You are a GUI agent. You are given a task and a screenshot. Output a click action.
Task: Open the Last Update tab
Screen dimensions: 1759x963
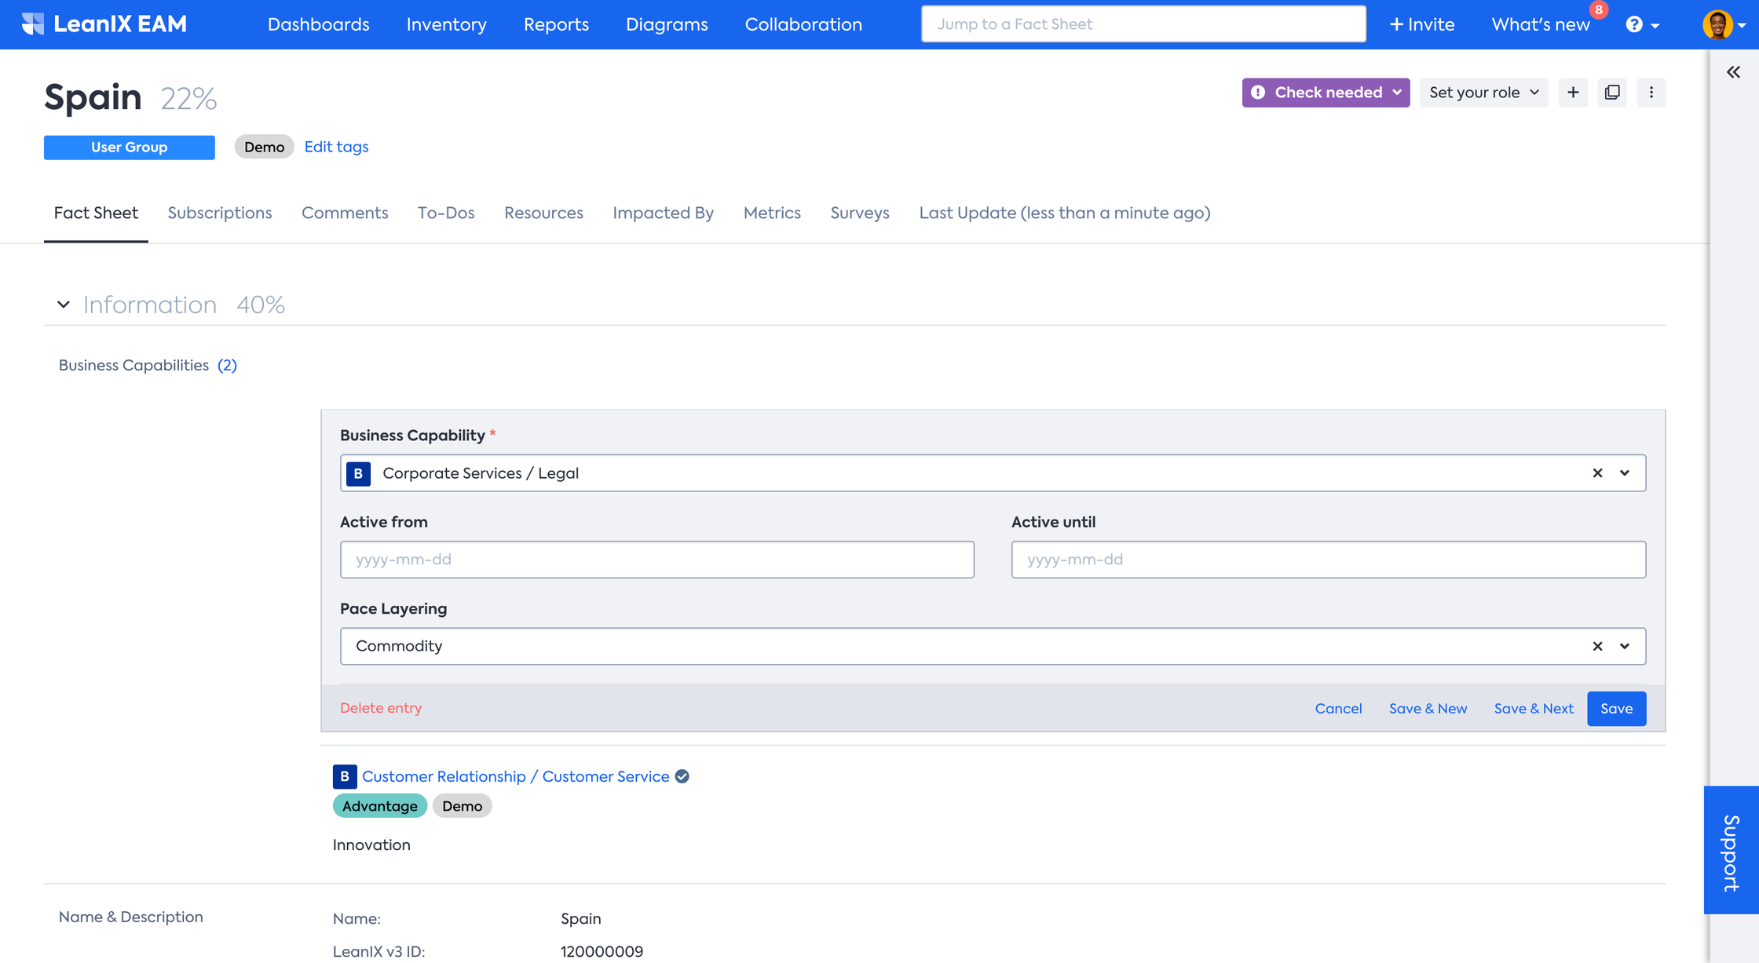1064,213
